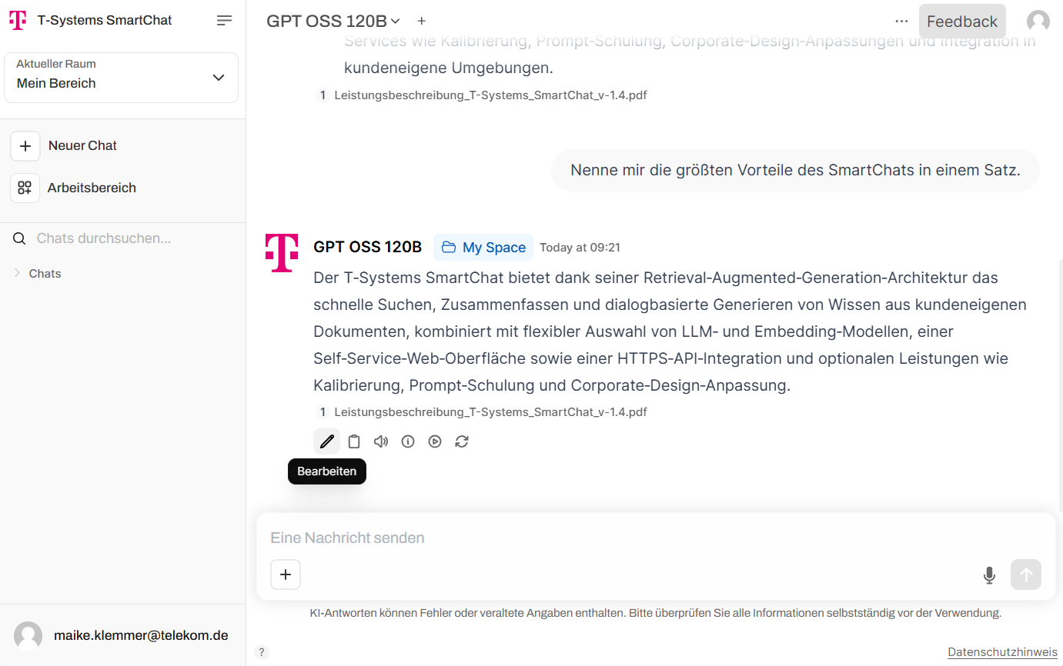Click the Today at 09:21 timestamp

pyautogui.click(x=580, y=248)
